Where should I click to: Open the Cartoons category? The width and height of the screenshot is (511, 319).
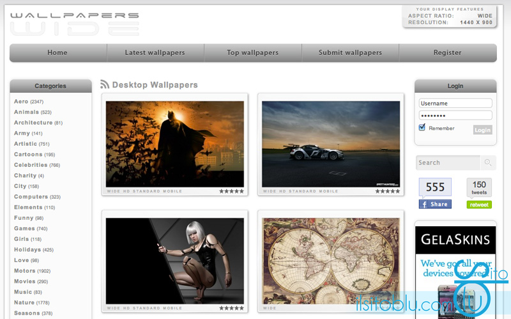coord(34,154)
